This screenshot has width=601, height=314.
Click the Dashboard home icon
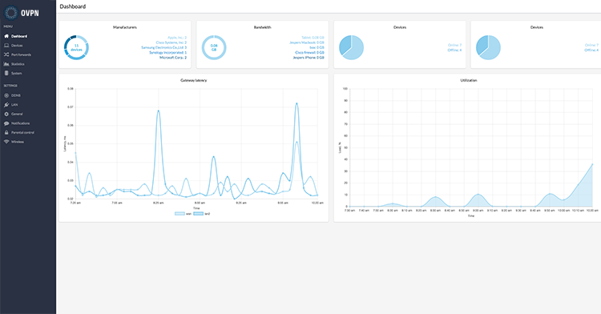[6, 36]
